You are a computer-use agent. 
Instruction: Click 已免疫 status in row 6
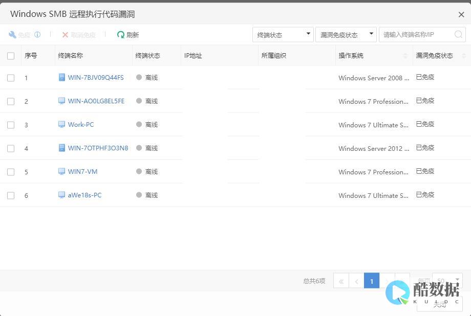(x=425, y=195)
